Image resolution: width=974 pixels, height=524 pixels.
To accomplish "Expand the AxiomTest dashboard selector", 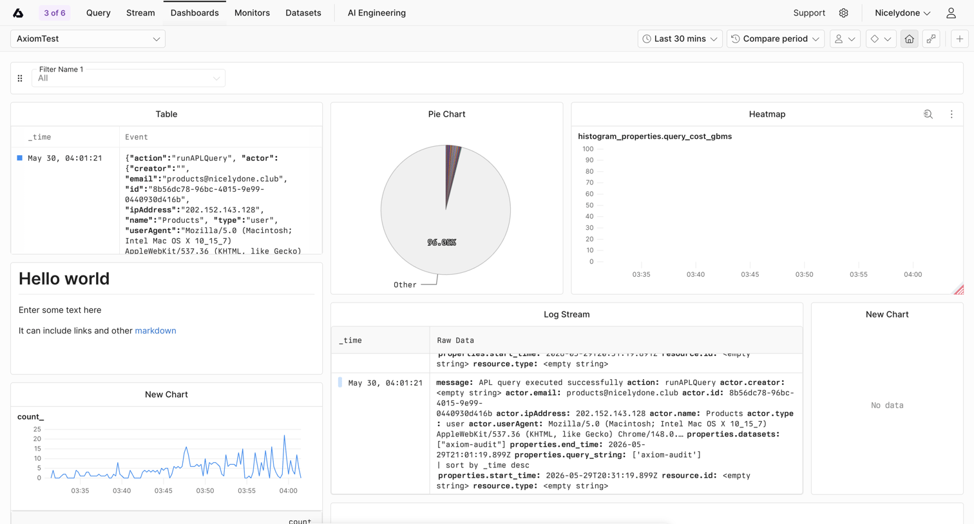I will (88, 39).
